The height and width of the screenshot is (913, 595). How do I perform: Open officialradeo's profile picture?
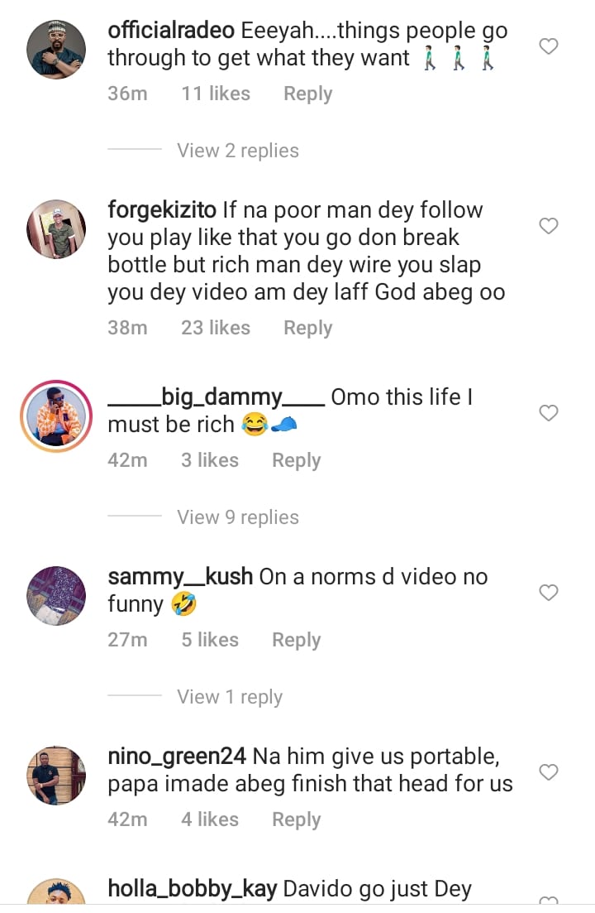click(x=56, y=50)
